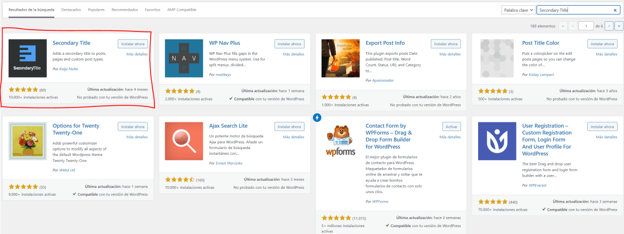This screenshot has width=624, height=234.
Task: Install the WP Nav Plus plugin
Action: (x=289, y=44)
